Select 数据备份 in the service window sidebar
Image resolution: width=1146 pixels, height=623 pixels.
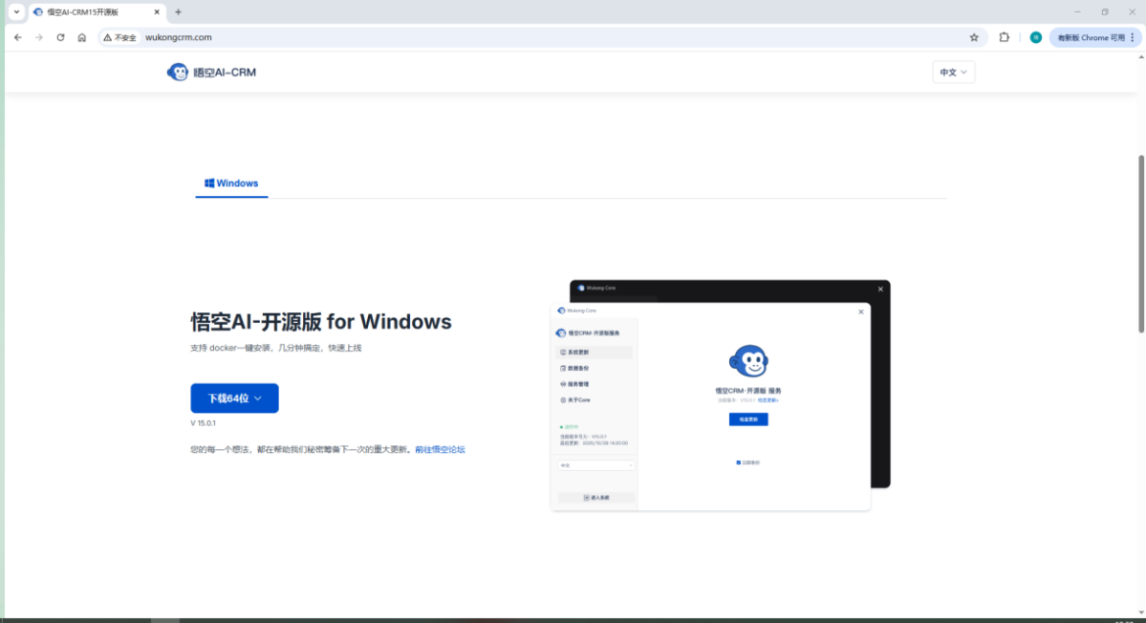click(579, 368)
